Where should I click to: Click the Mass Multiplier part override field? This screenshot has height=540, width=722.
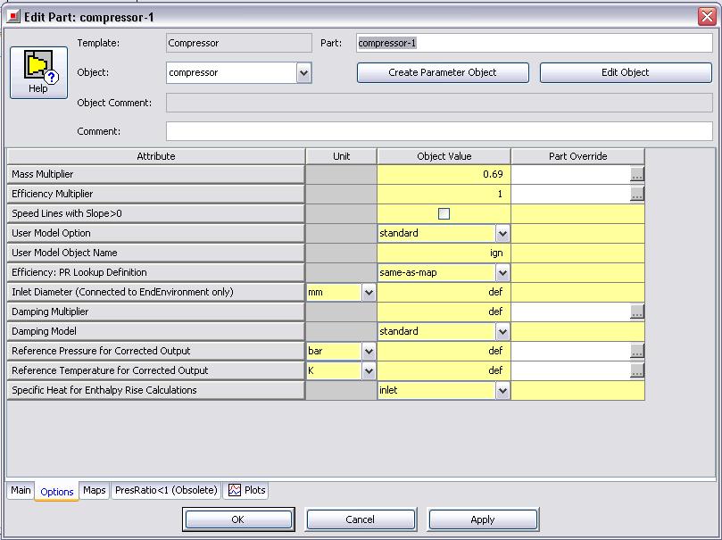(x=570, y=174)
